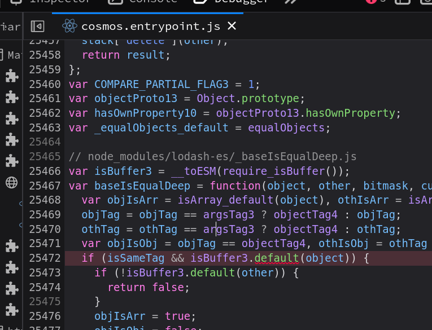Click underlined 'default' on line 25472
This screenshot has height=330, width=432.
pyautogui.click(x=277, y=258)
